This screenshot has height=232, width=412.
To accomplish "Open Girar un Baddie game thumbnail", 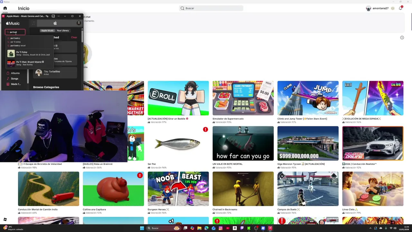I will click(x=178, y=98).
